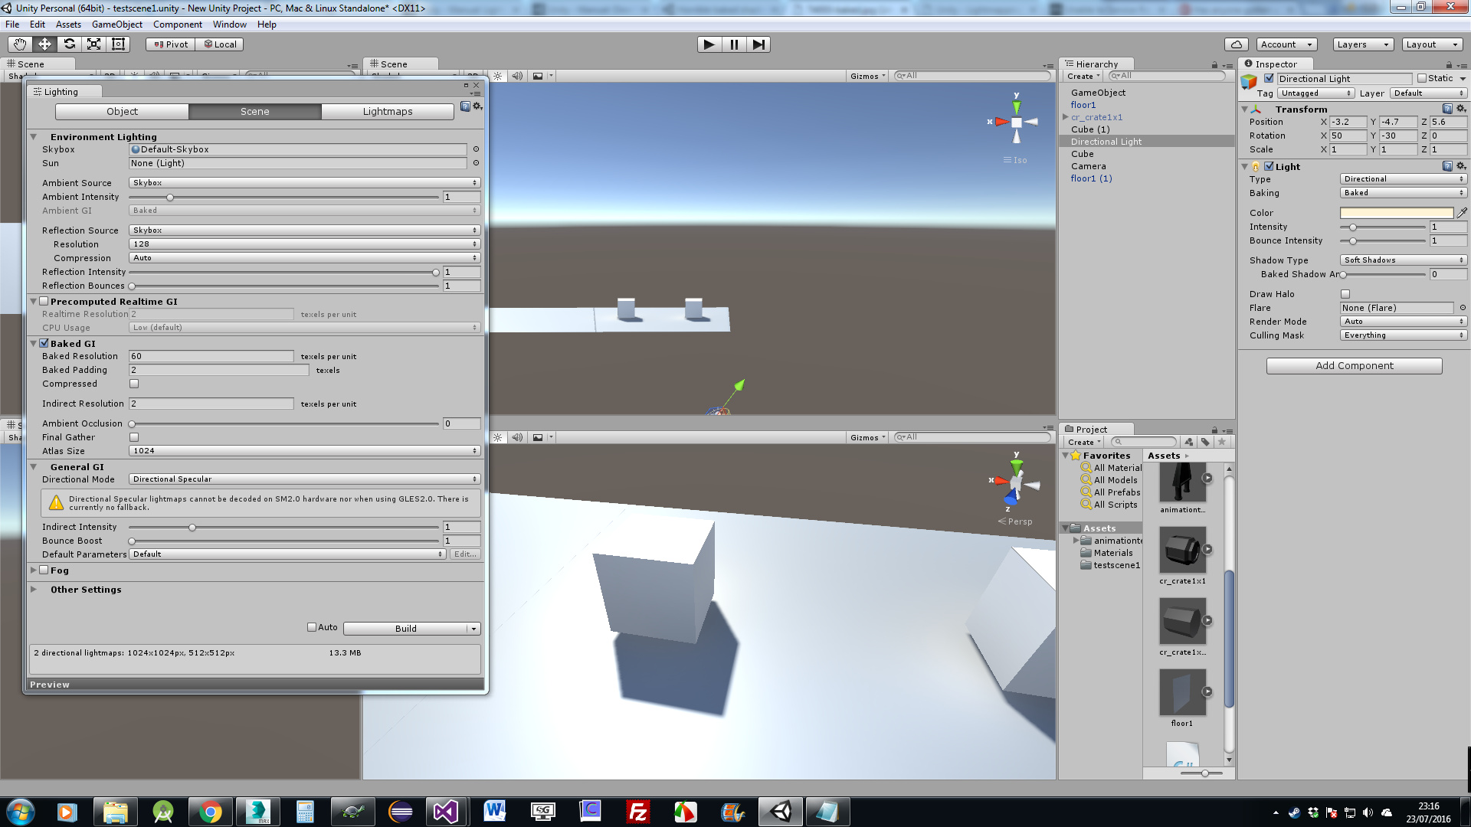The image size is (1471, 827).
Task: Select the Move tool
Action: click(x=44, y=44)
